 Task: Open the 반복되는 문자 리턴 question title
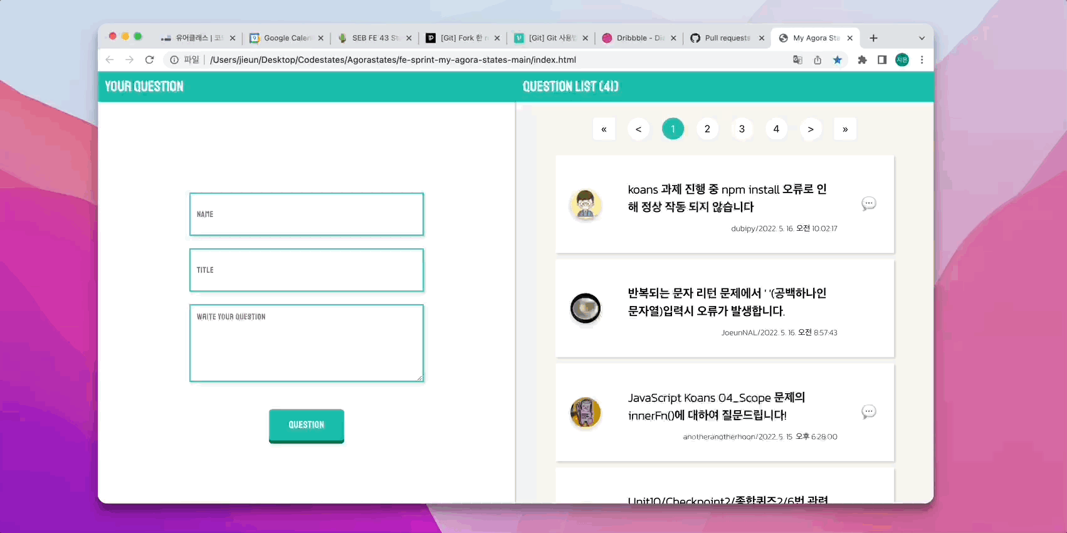727,302
